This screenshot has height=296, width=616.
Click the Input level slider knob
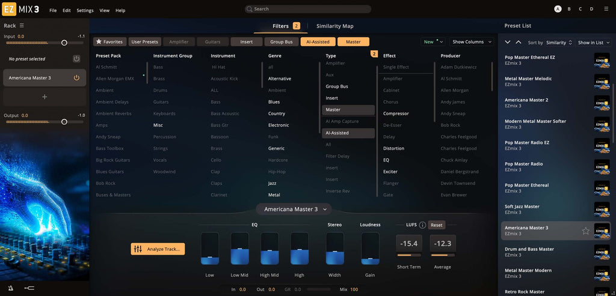pos(64,43)
